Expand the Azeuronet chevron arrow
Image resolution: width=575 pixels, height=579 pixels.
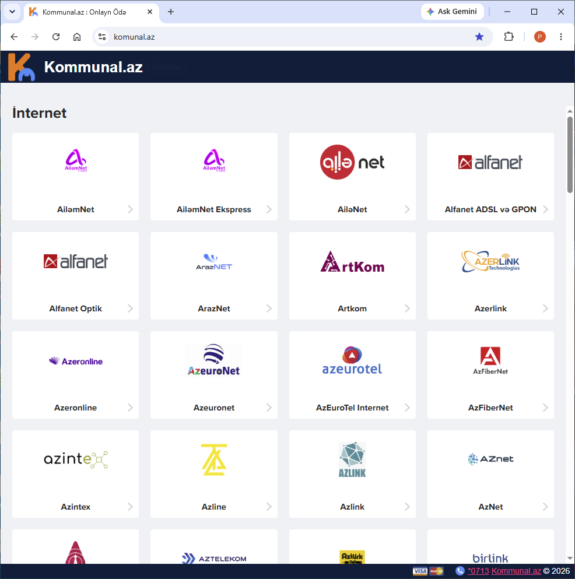point(269,408)
